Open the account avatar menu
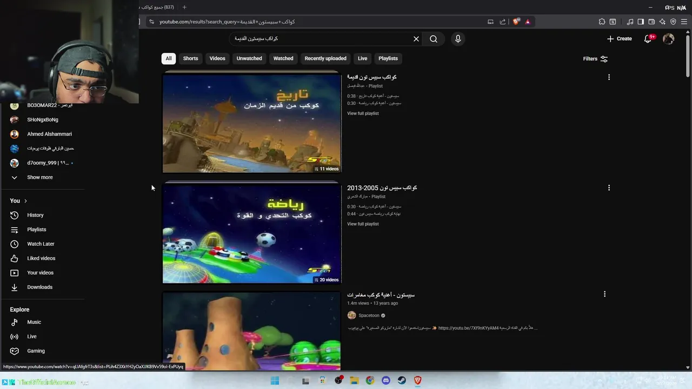Image resolution: width=692 pixels, height=389 pixels. [x=669, y=39]
